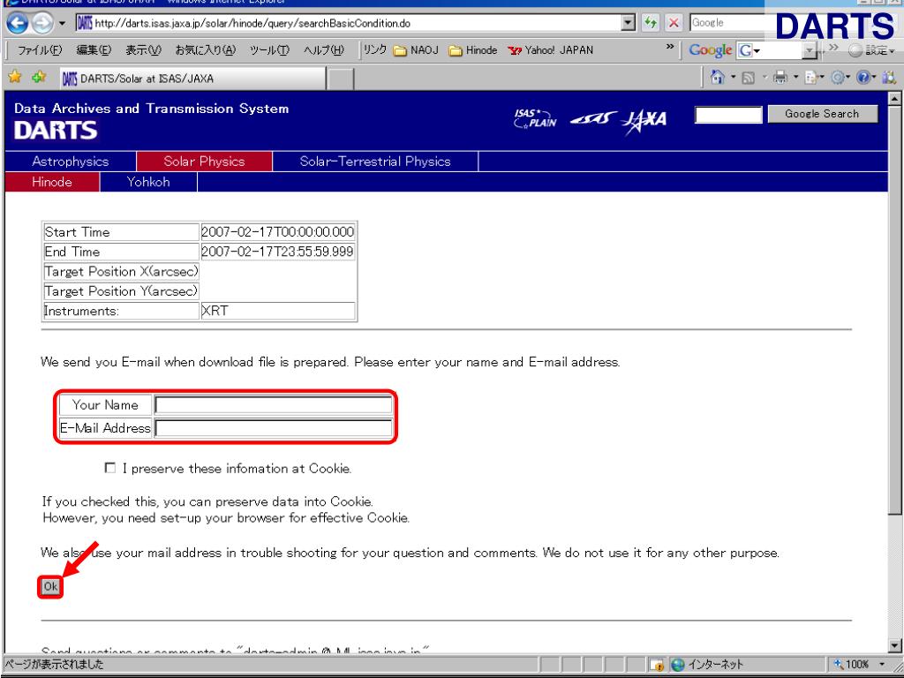Click the ISAS logo in header
The image size is (904, 678).
coord(593,119)
